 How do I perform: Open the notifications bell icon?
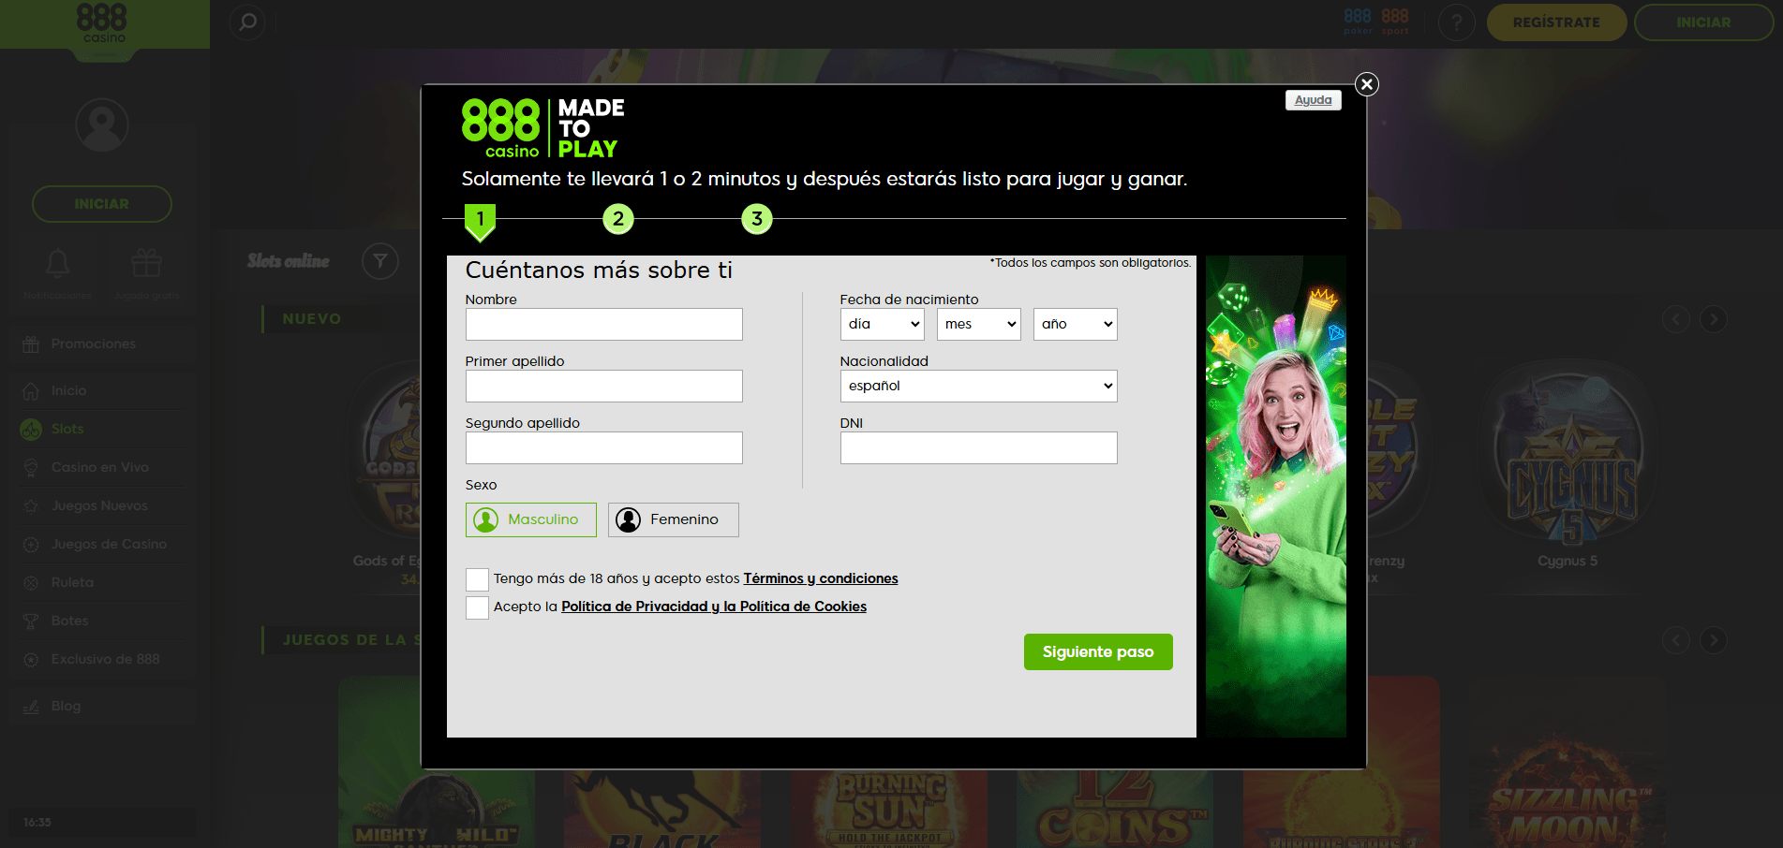pos(58,263)
